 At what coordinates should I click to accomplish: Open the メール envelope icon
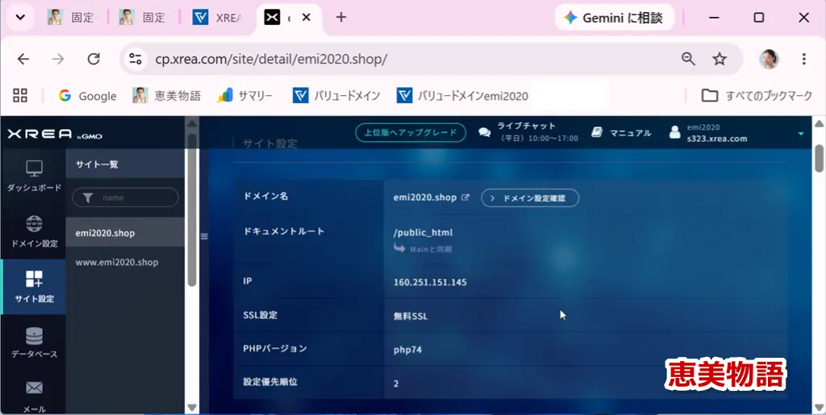pyautogui.click(x=34, y=388)
